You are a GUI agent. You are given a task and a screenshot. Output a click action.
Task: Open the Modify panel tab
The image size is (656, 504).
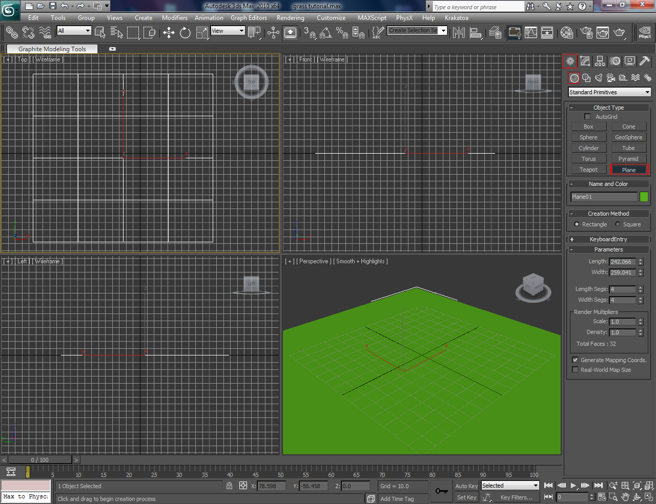pyautogui.click(x=584, y=61)
